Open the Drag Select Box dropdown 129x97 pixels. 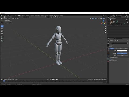26,17
